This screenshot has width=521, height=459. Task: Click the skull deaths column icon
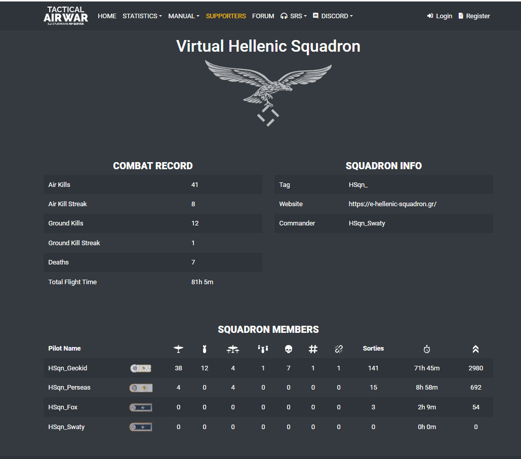289,349
